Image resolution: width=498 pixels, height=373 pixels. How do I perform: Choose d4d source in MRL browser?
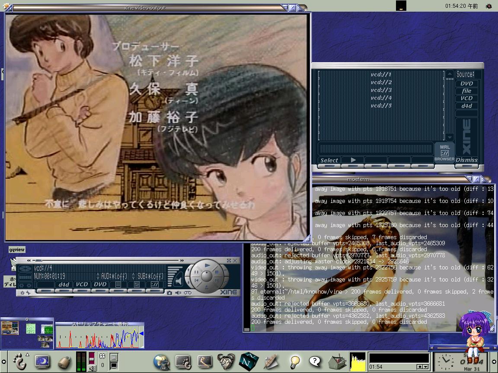click(x=466, y=106)
